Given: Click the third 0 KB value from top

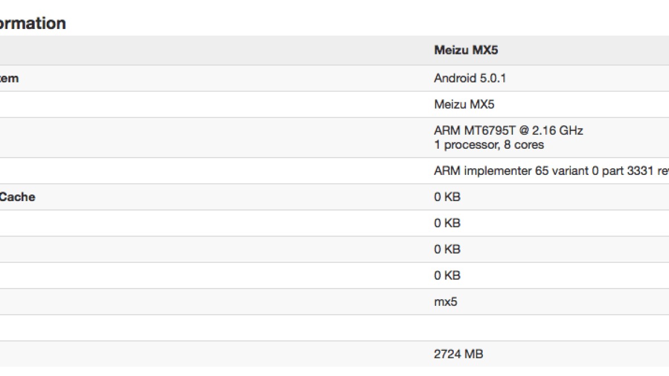Looking at the screenshot, I should coord(447,250).
